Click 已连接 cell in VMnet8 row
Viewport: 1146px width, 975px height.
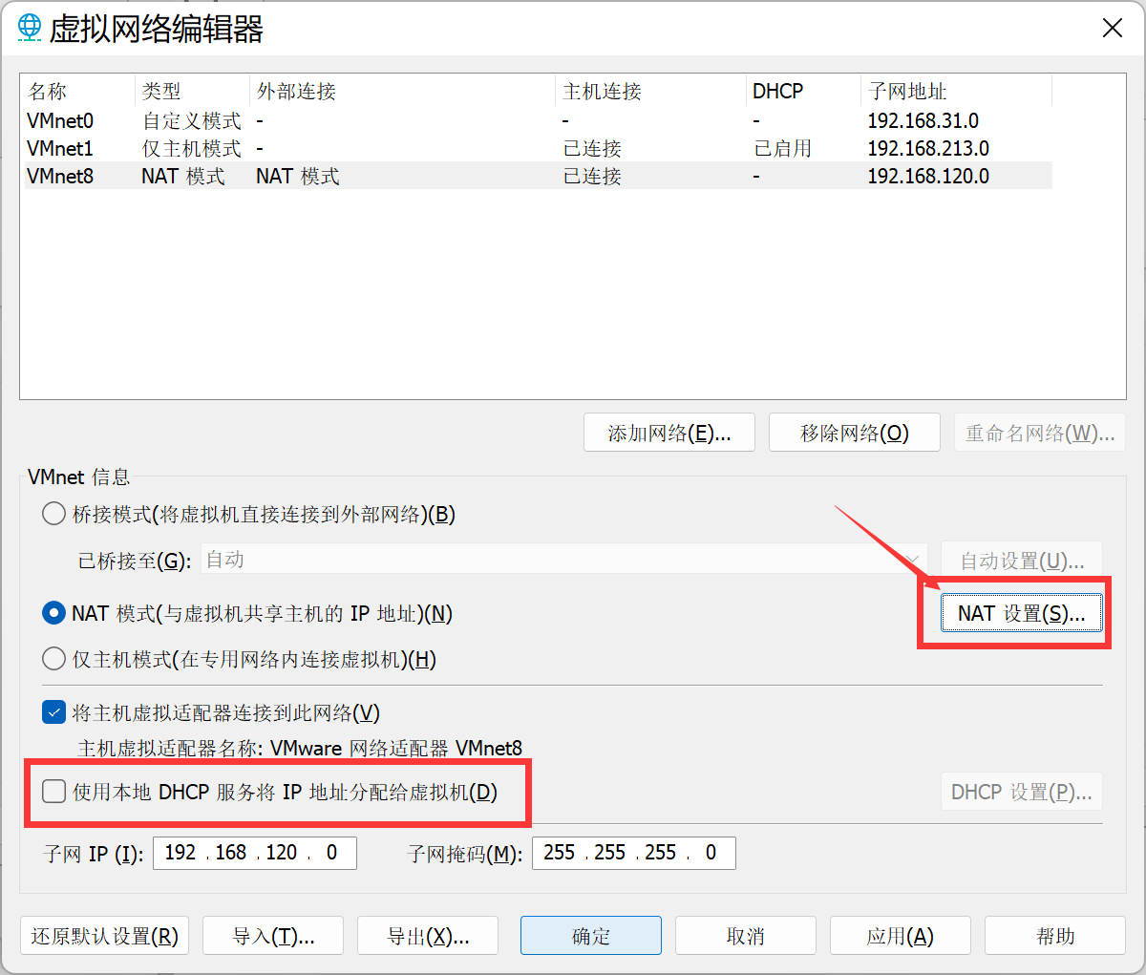click(x=592, y=177)
